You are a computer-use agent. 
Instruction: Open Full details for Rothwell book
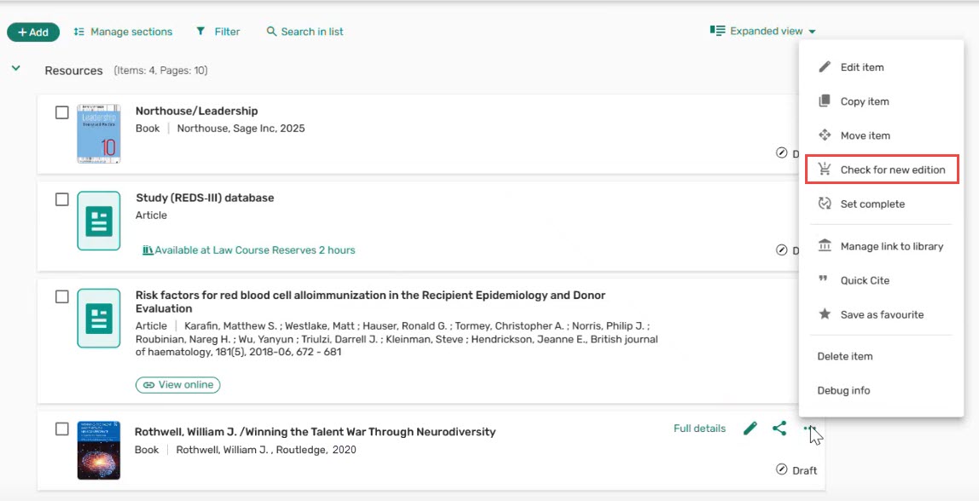pos(699,429)
